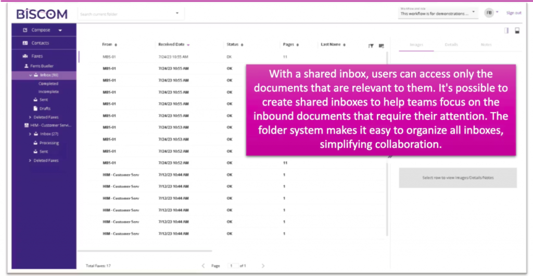533x276 pixels.
Task: Click the Sign out link
Action: 514,13
